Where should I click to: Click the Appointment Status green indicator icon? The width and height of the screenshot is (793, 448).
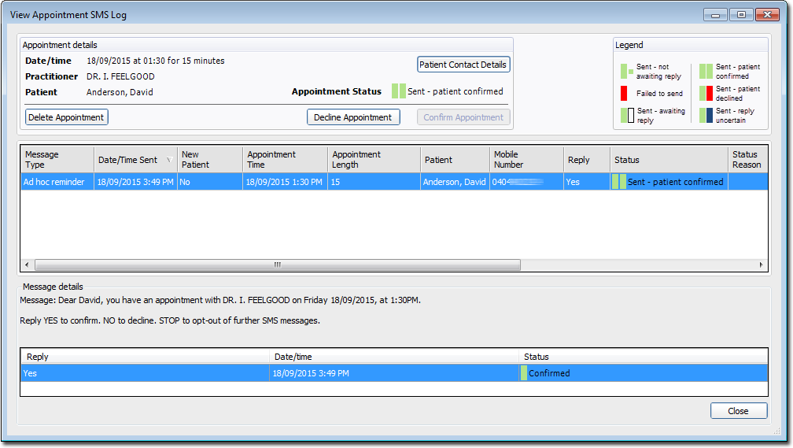(398, 91)
